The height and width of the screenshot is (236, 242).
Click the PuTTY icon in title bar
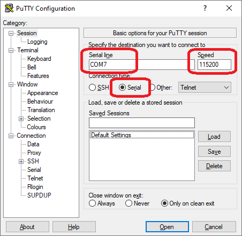tap(9, 8)
